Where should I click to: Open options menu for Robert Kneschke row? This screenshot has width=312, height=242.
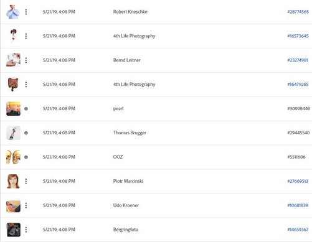pyautogui.click(x=26, y=12)
